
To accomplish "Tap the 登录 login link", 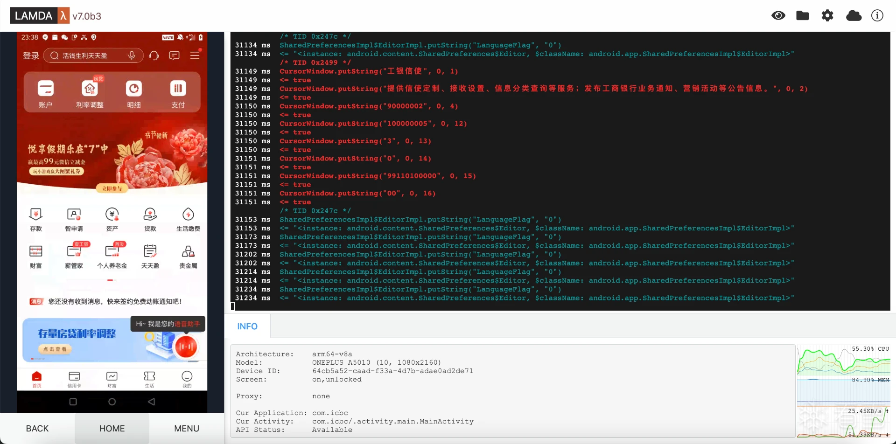I will (x=31, y=55).
